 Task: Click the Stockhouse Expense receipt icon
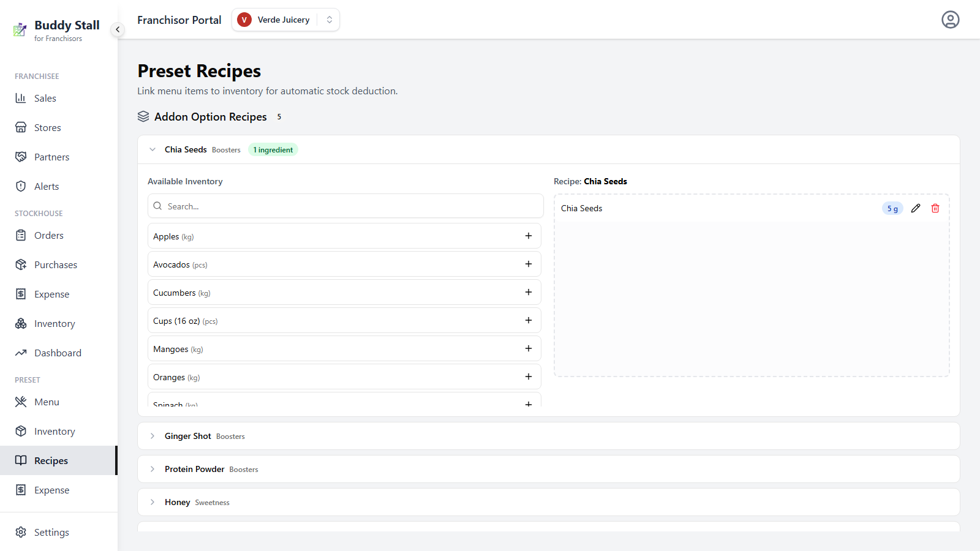[21, 294]
